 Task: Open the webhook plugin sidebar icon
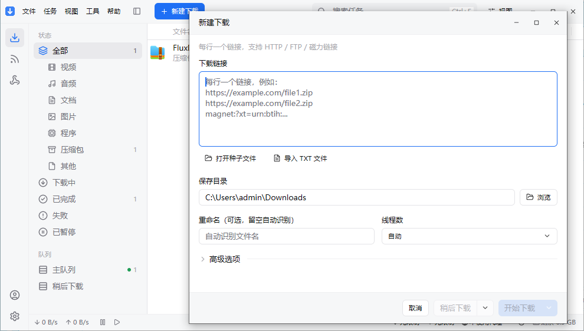click(15, 80)
